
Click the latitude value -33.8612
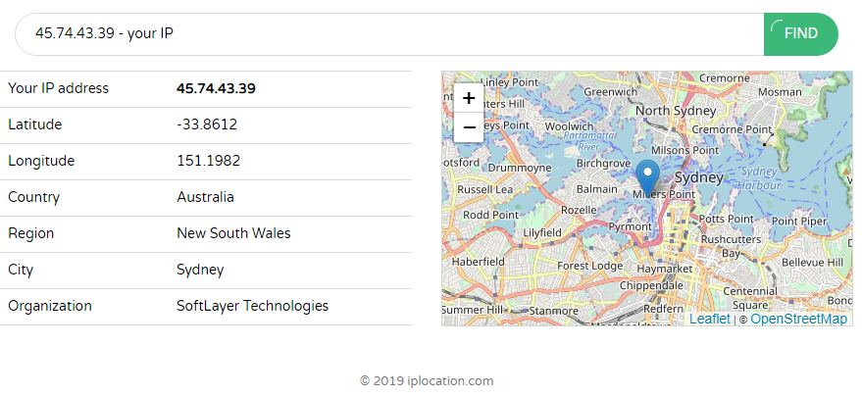[206, 125]
